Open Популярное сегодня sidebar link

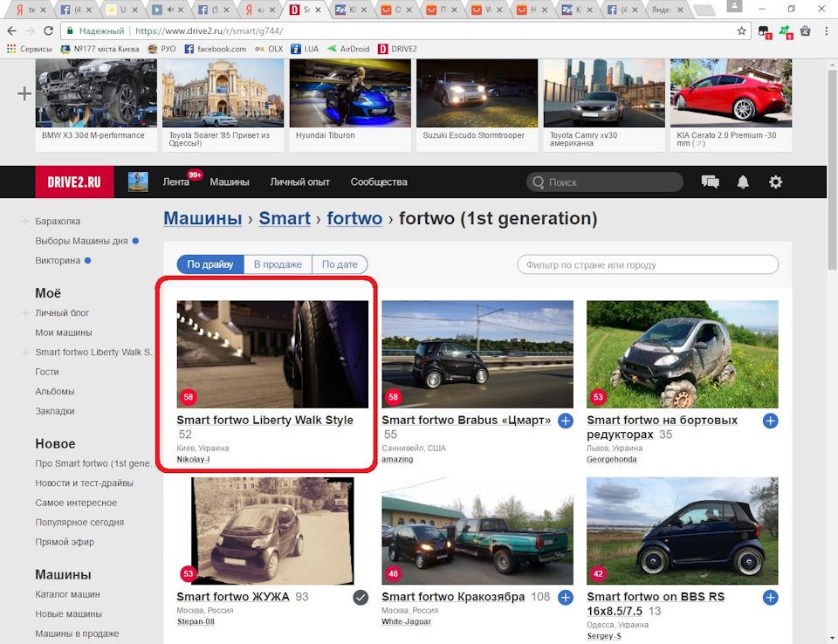tap(79, 523)
